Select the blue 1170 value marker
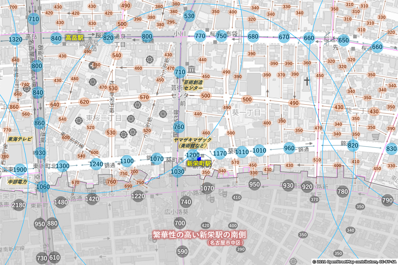 pos(220,153)
